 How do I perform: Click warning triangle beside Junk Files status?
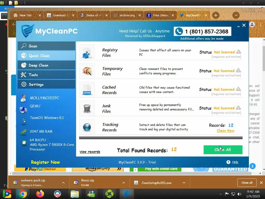point(238,108)
